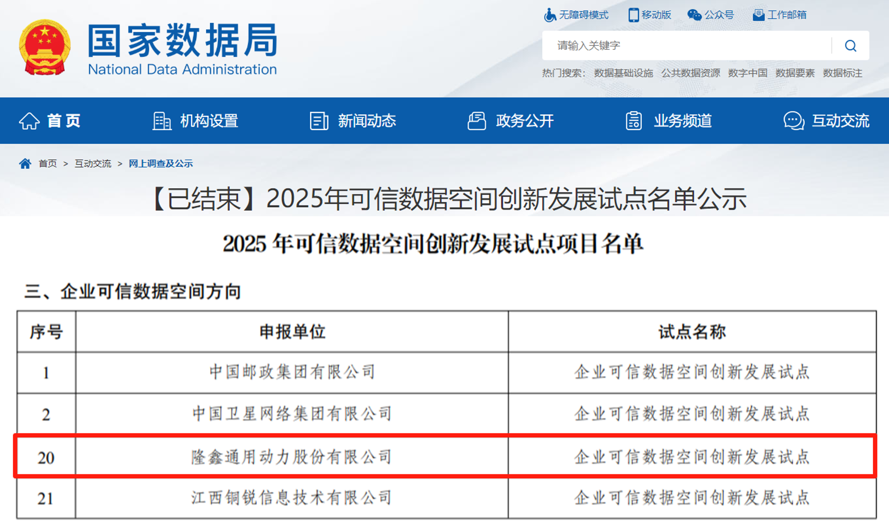Click heading 2025年可信数据空间创新发展试点项目名单
Viewport: 889px width, 523px height.
click(433, 244)
